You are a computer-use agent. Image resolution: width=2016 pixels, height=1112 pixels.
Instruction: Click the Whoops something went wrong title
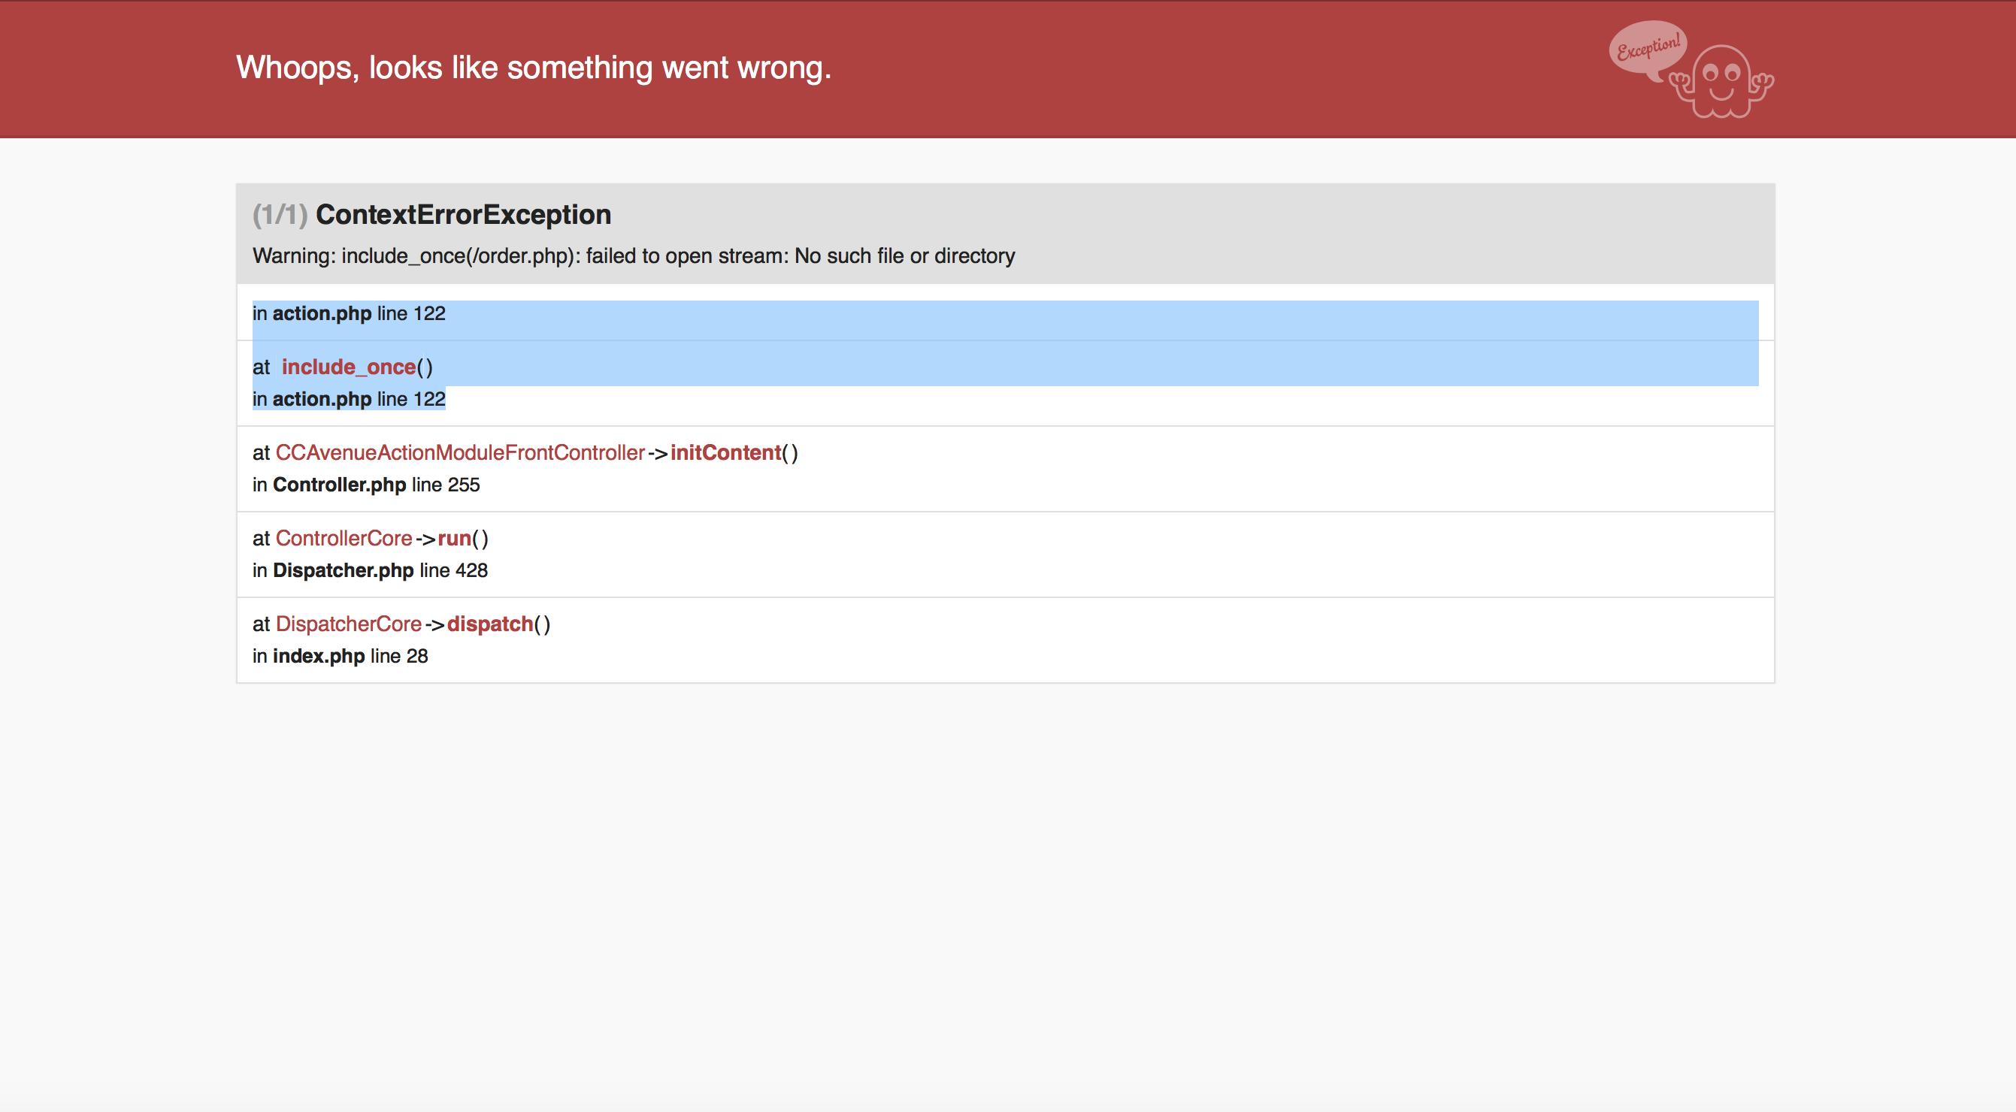(534, 68)
